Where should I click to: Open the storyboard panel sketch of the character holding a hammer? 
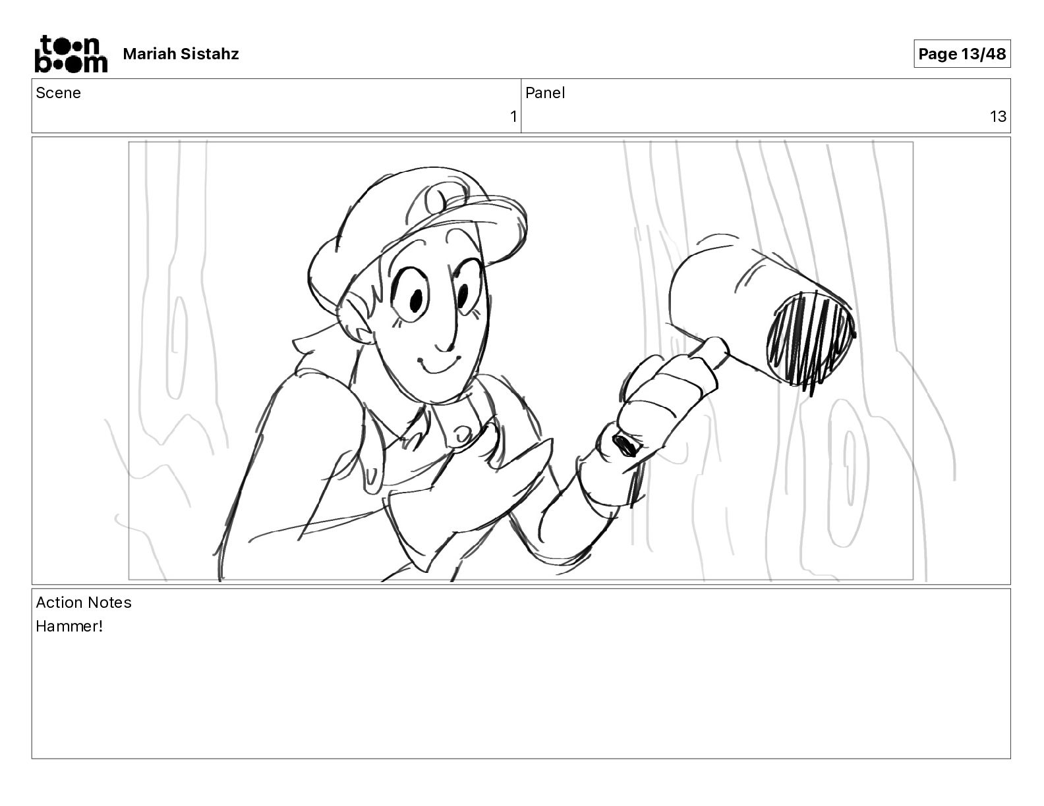[x=521, y=360]
